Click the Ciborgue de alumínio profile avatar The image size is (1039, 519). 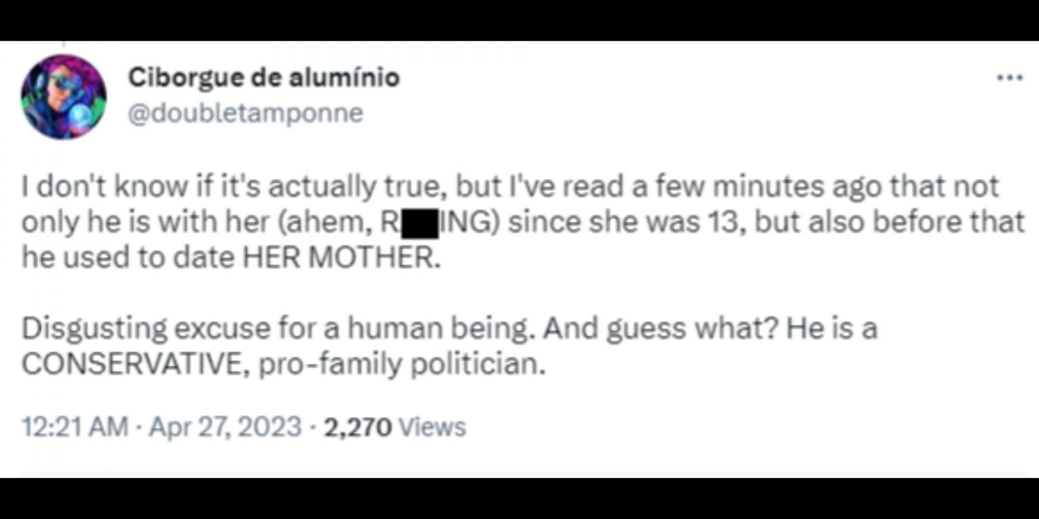[x=64, y=97]
